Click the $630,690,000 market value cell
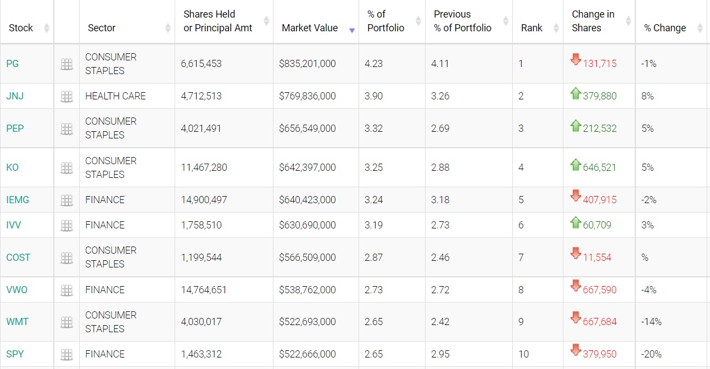This screenshot has width=710, height=369. (x=308, y=225)
